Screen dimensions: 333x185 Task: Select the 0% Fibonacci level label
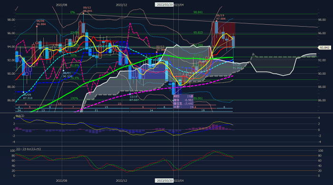[x=72, y=12]
